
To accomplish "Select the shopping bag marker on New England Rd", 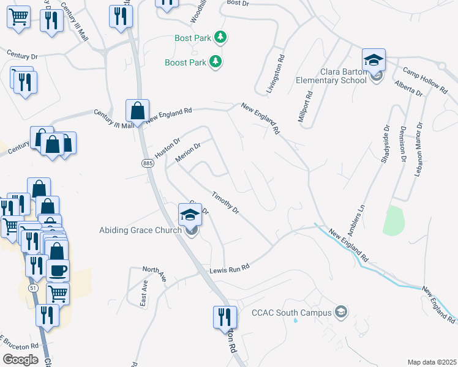I will [138, 111].
